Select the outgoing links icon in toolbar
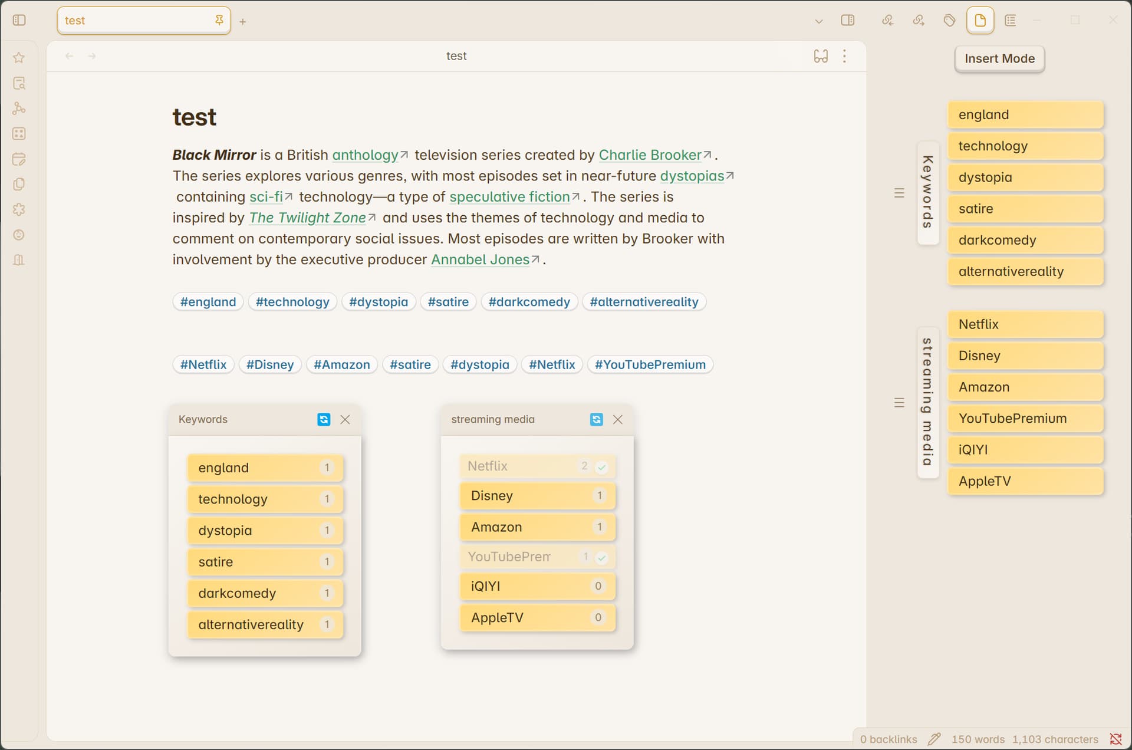This screenshot has width=1132, height=750. pyautogui.click(x=918, y=20)
